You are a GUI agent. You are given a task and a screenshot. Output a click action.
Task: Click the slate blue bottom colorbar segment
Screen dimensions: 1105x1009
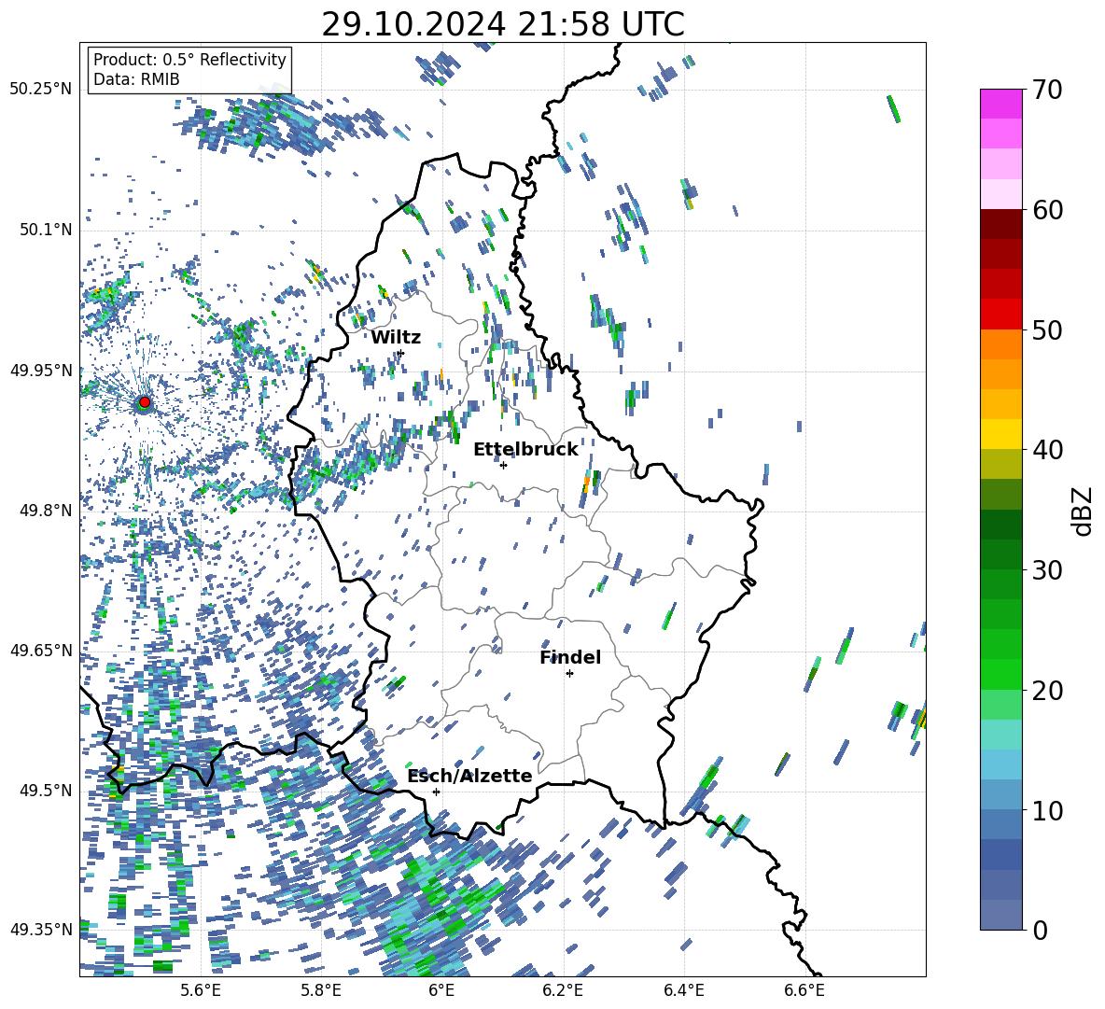[x=1000, y=914]
